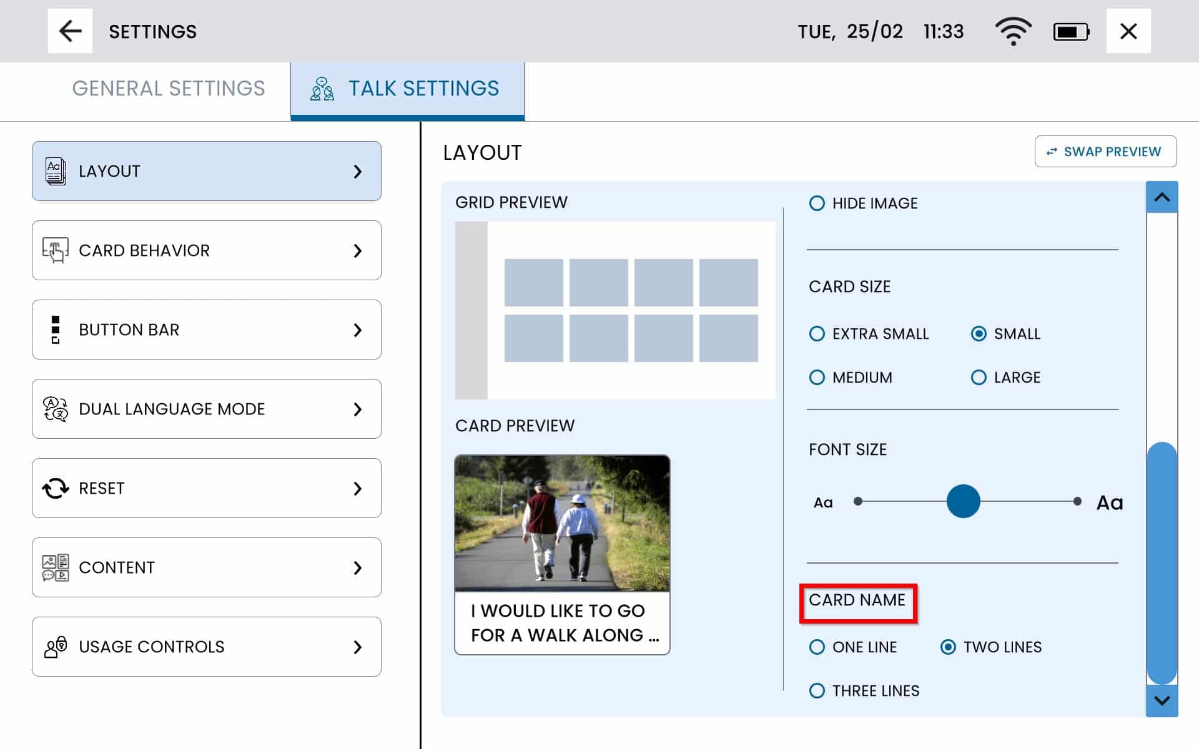Image resolution: width=1199 pixels, height=749 pixels.
Task: Choose Extra Small card size
Action: tap(817, 334)
